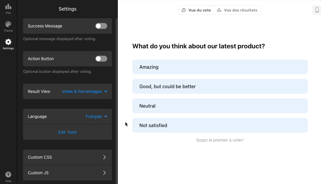Choose the Not satisfied answer

(220, 125)
